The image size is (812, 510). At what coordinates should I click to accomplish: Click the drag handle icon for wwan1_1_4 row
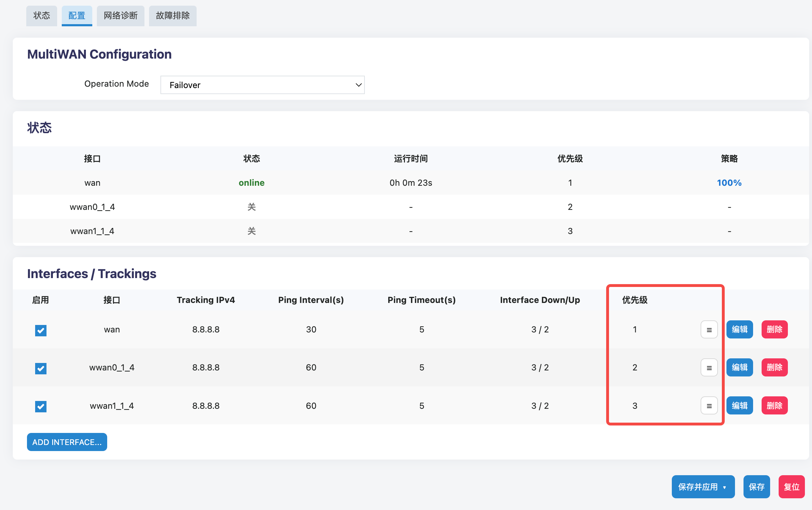[709, 406]
